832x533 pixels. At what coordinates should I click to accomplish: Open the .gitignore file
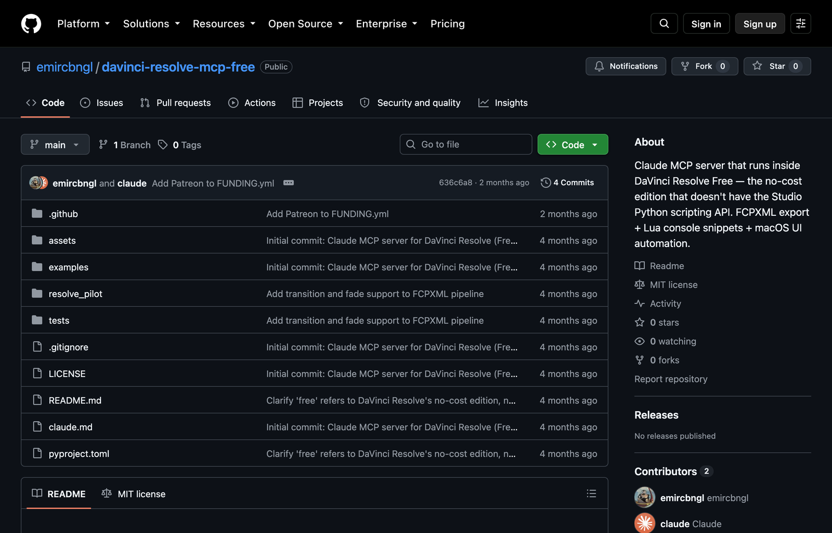coord(68,347)
